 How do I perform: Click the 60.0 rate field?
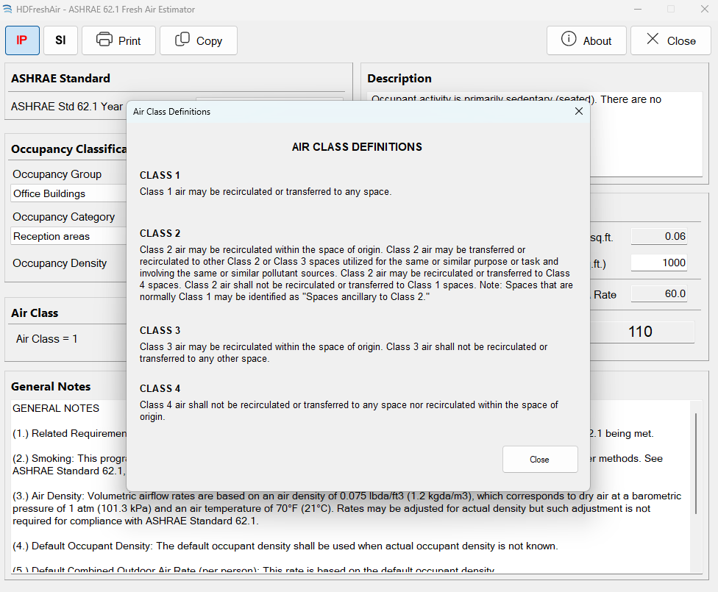point(659,293)
